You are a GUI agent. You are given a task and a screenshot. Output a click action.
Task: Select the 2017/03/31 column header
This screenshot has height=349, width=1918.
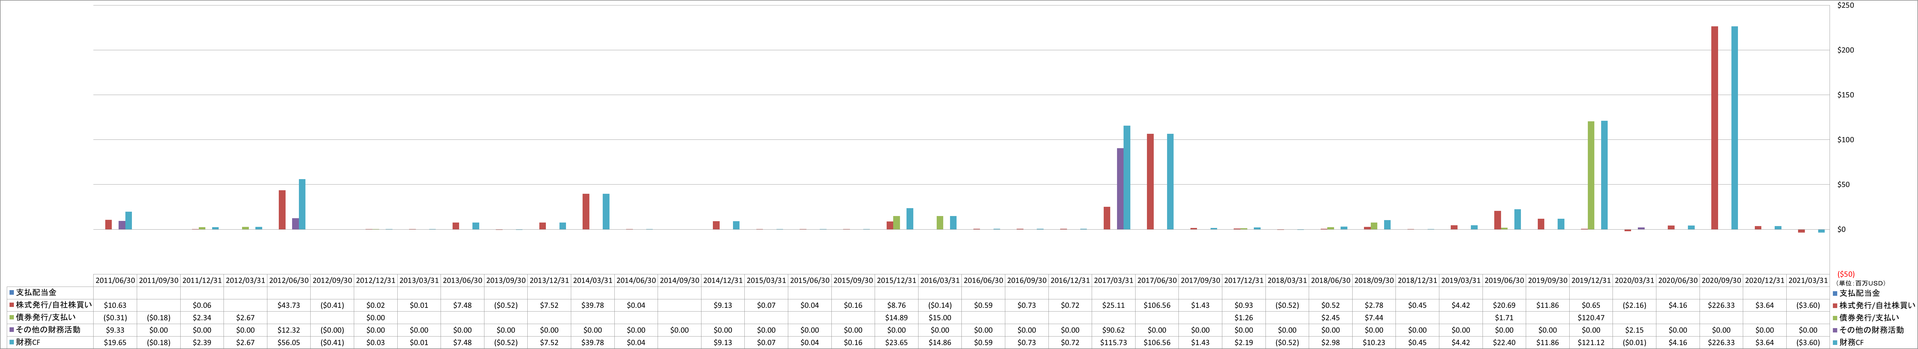(x=1114, y=281)
